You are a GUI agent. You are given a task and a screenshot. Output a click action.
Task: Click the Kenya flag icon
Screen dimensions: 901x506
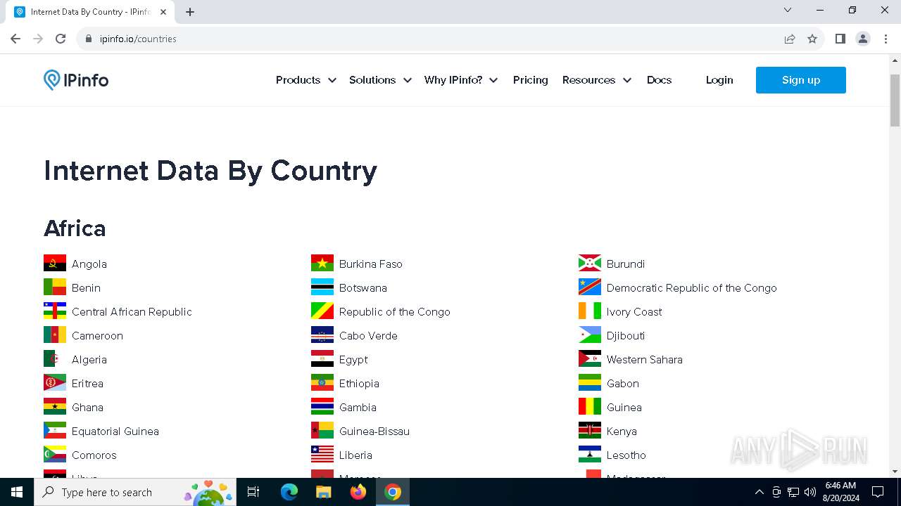[590, 431]
